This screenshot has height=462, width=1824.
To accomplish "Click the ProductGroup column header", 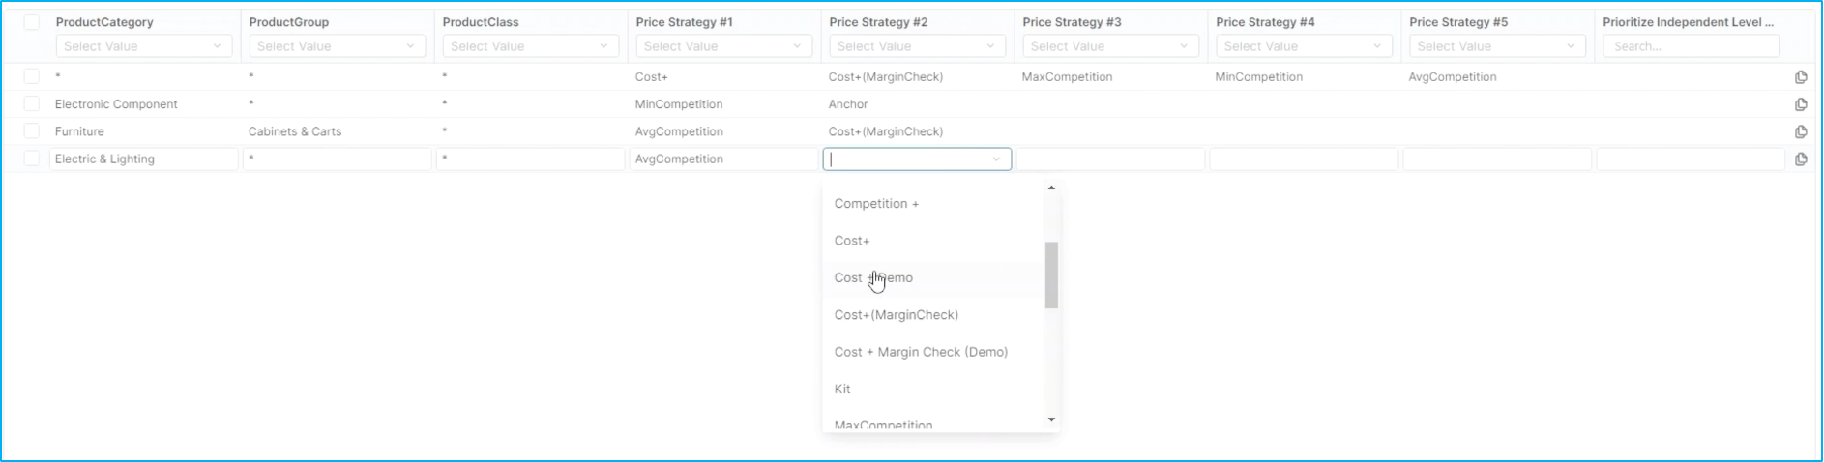I will click(x=289, y=22).
